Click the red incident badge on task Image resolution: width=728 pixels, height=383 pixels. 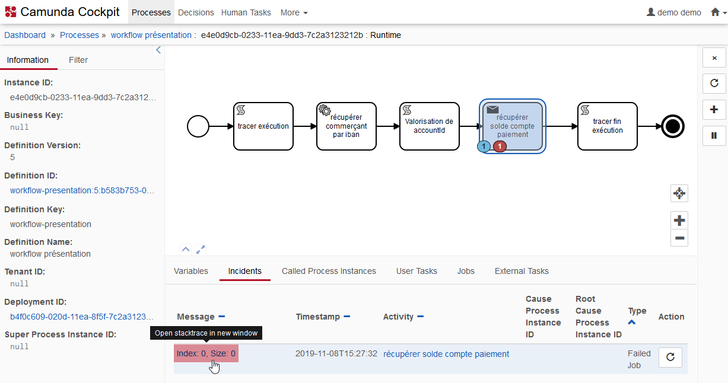(500, 146)
